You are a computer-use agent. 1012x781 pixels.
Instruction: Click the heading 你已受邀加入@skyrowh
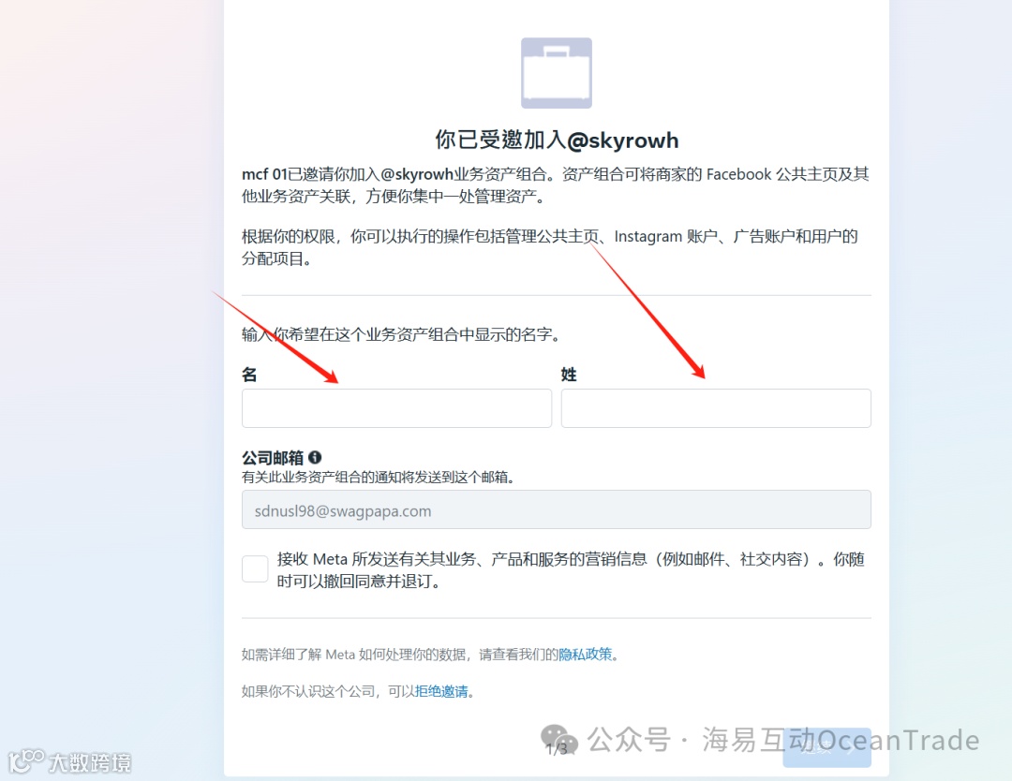tap(557, 140)
